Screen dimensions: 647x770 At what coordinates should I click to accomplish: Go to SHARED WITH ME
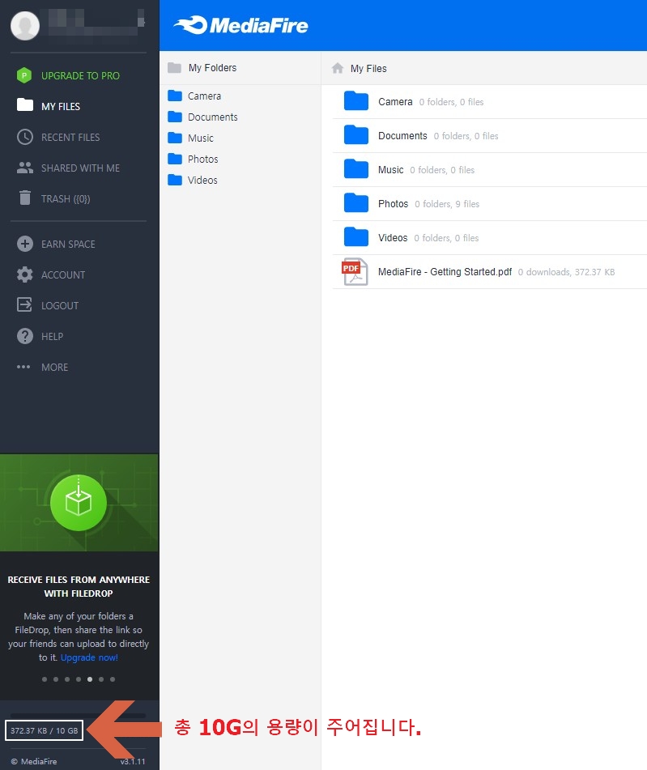[x=80, y=168]
